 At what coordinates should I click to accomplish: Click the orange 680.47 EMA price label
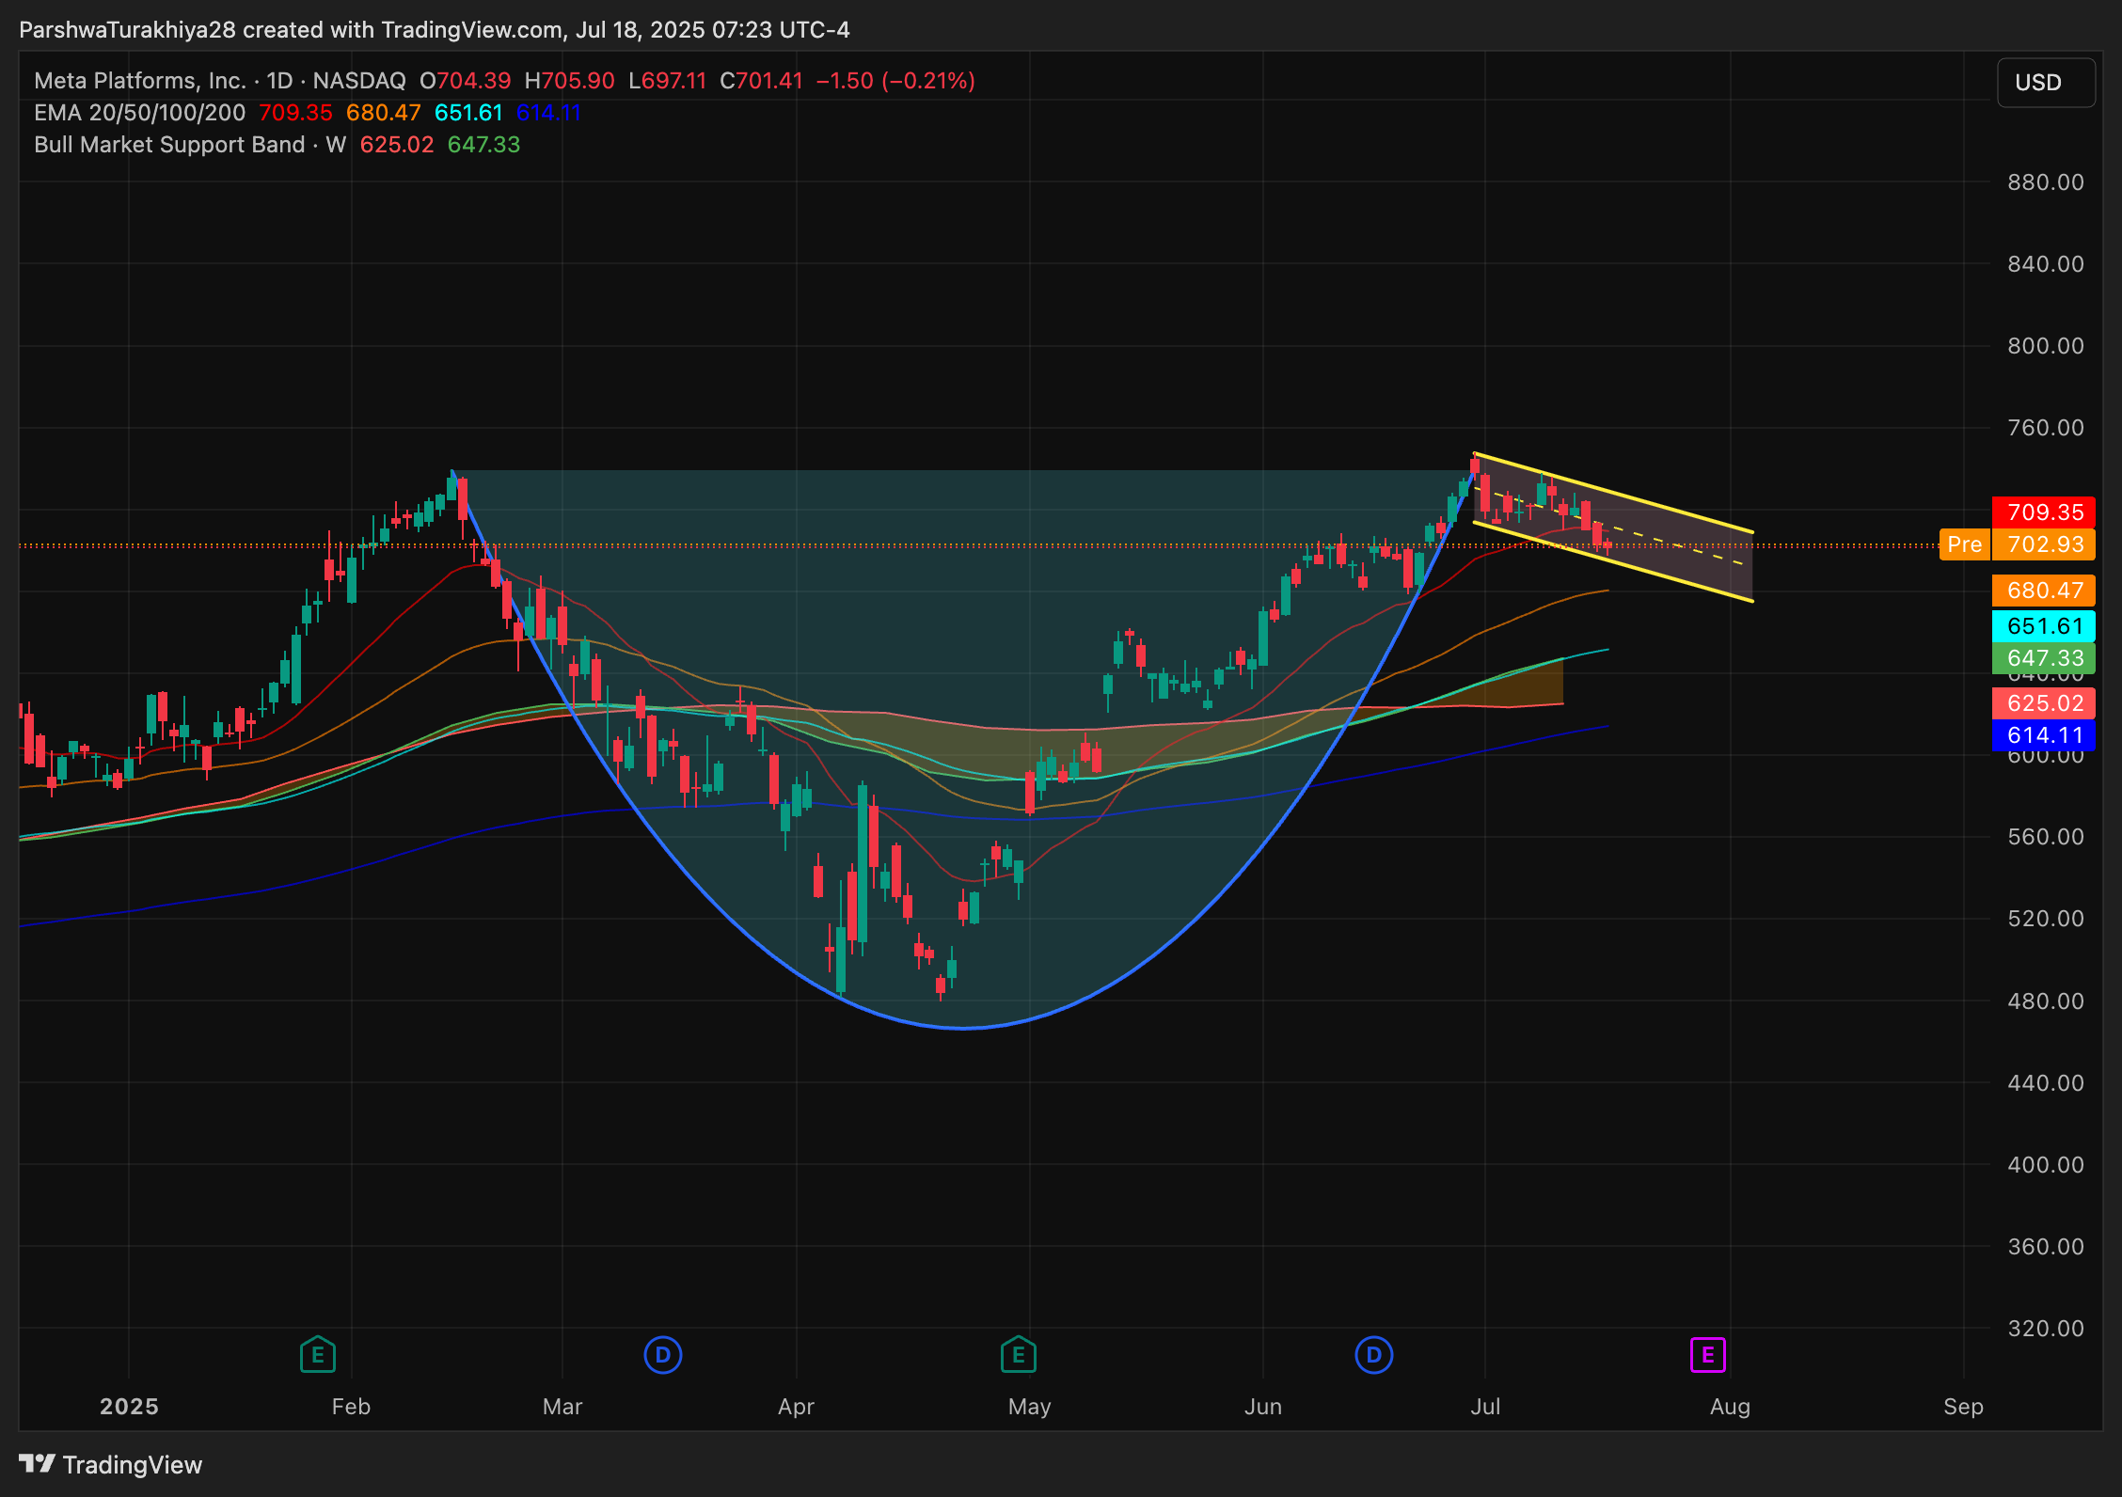coord(2044,591)
